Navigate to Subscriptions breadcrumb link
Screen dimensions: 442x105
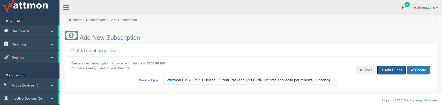coord(96,20)
